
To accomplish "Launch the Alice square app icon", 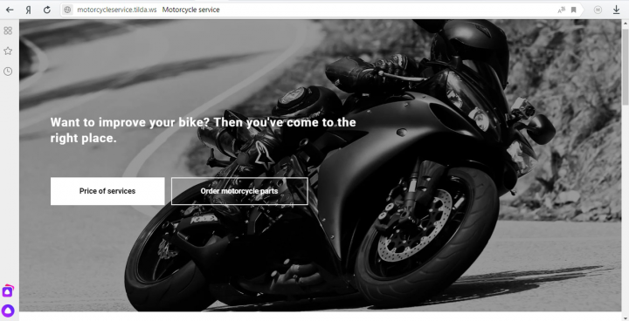I will 8,291.
